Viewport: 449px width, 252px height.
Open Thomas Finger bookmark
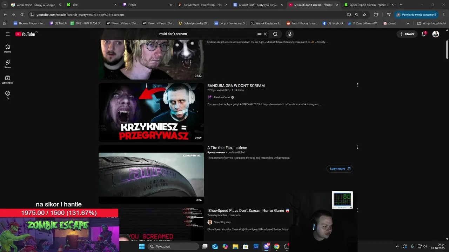(29, 23)
